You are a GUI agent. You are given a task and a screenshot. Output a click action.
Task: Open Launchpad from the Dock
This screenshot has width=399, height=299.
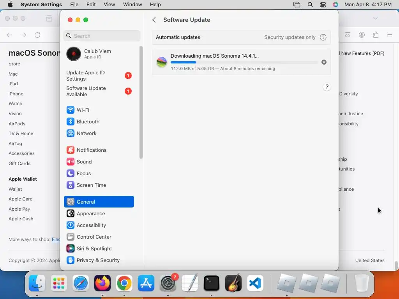click(59, 283)
